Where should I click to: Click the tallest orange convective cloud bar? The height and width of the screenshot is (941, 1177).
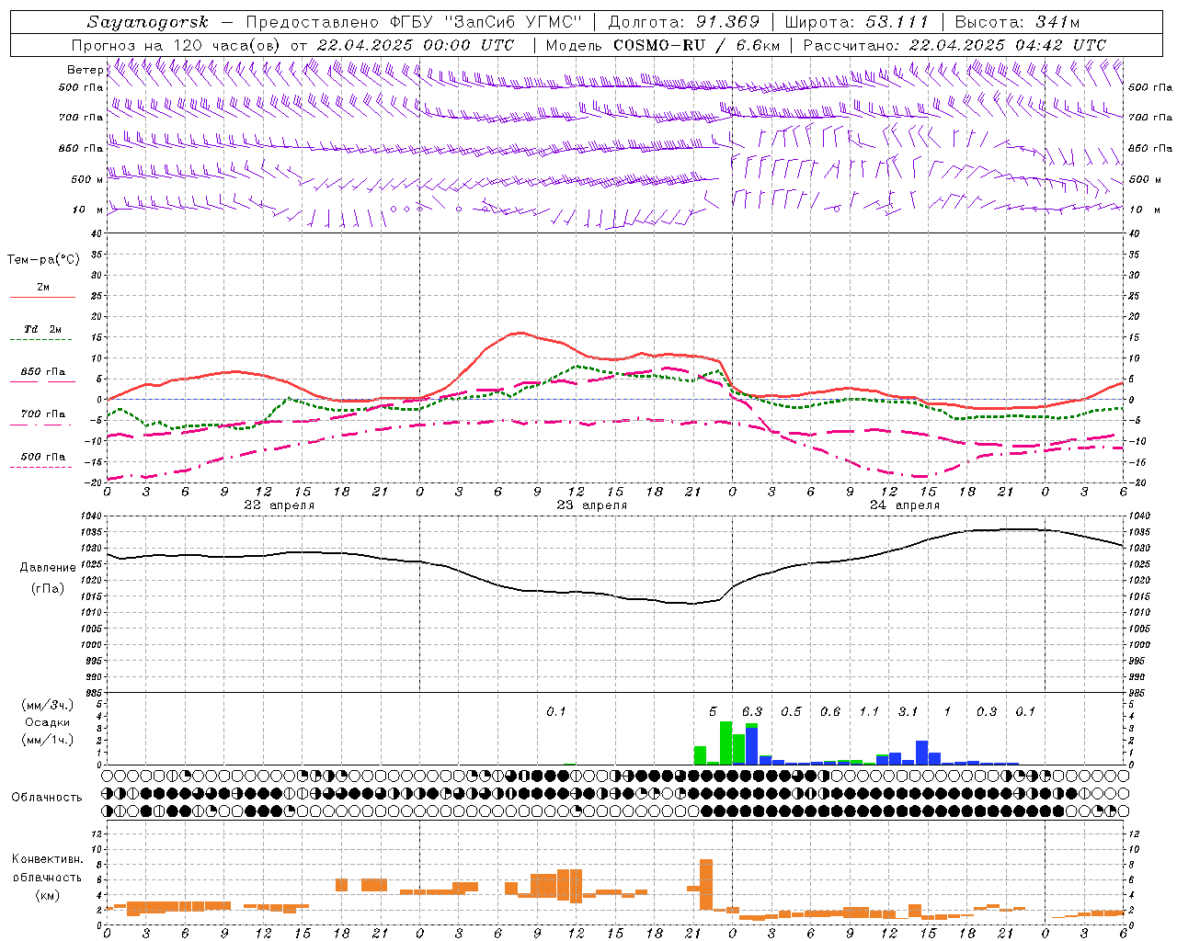[x=706, y=885]
